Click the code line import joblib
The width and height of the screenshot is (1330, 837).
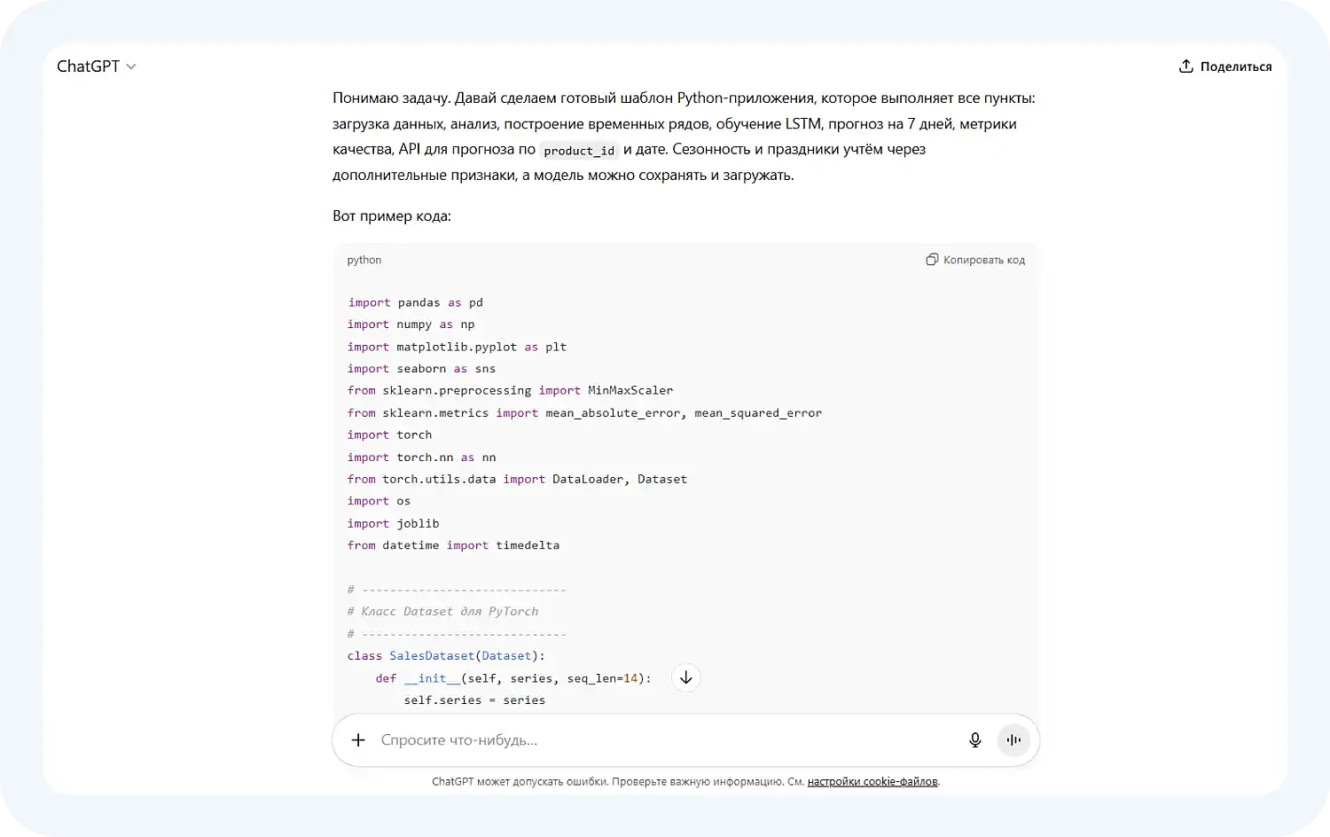(x=393, y=523)
